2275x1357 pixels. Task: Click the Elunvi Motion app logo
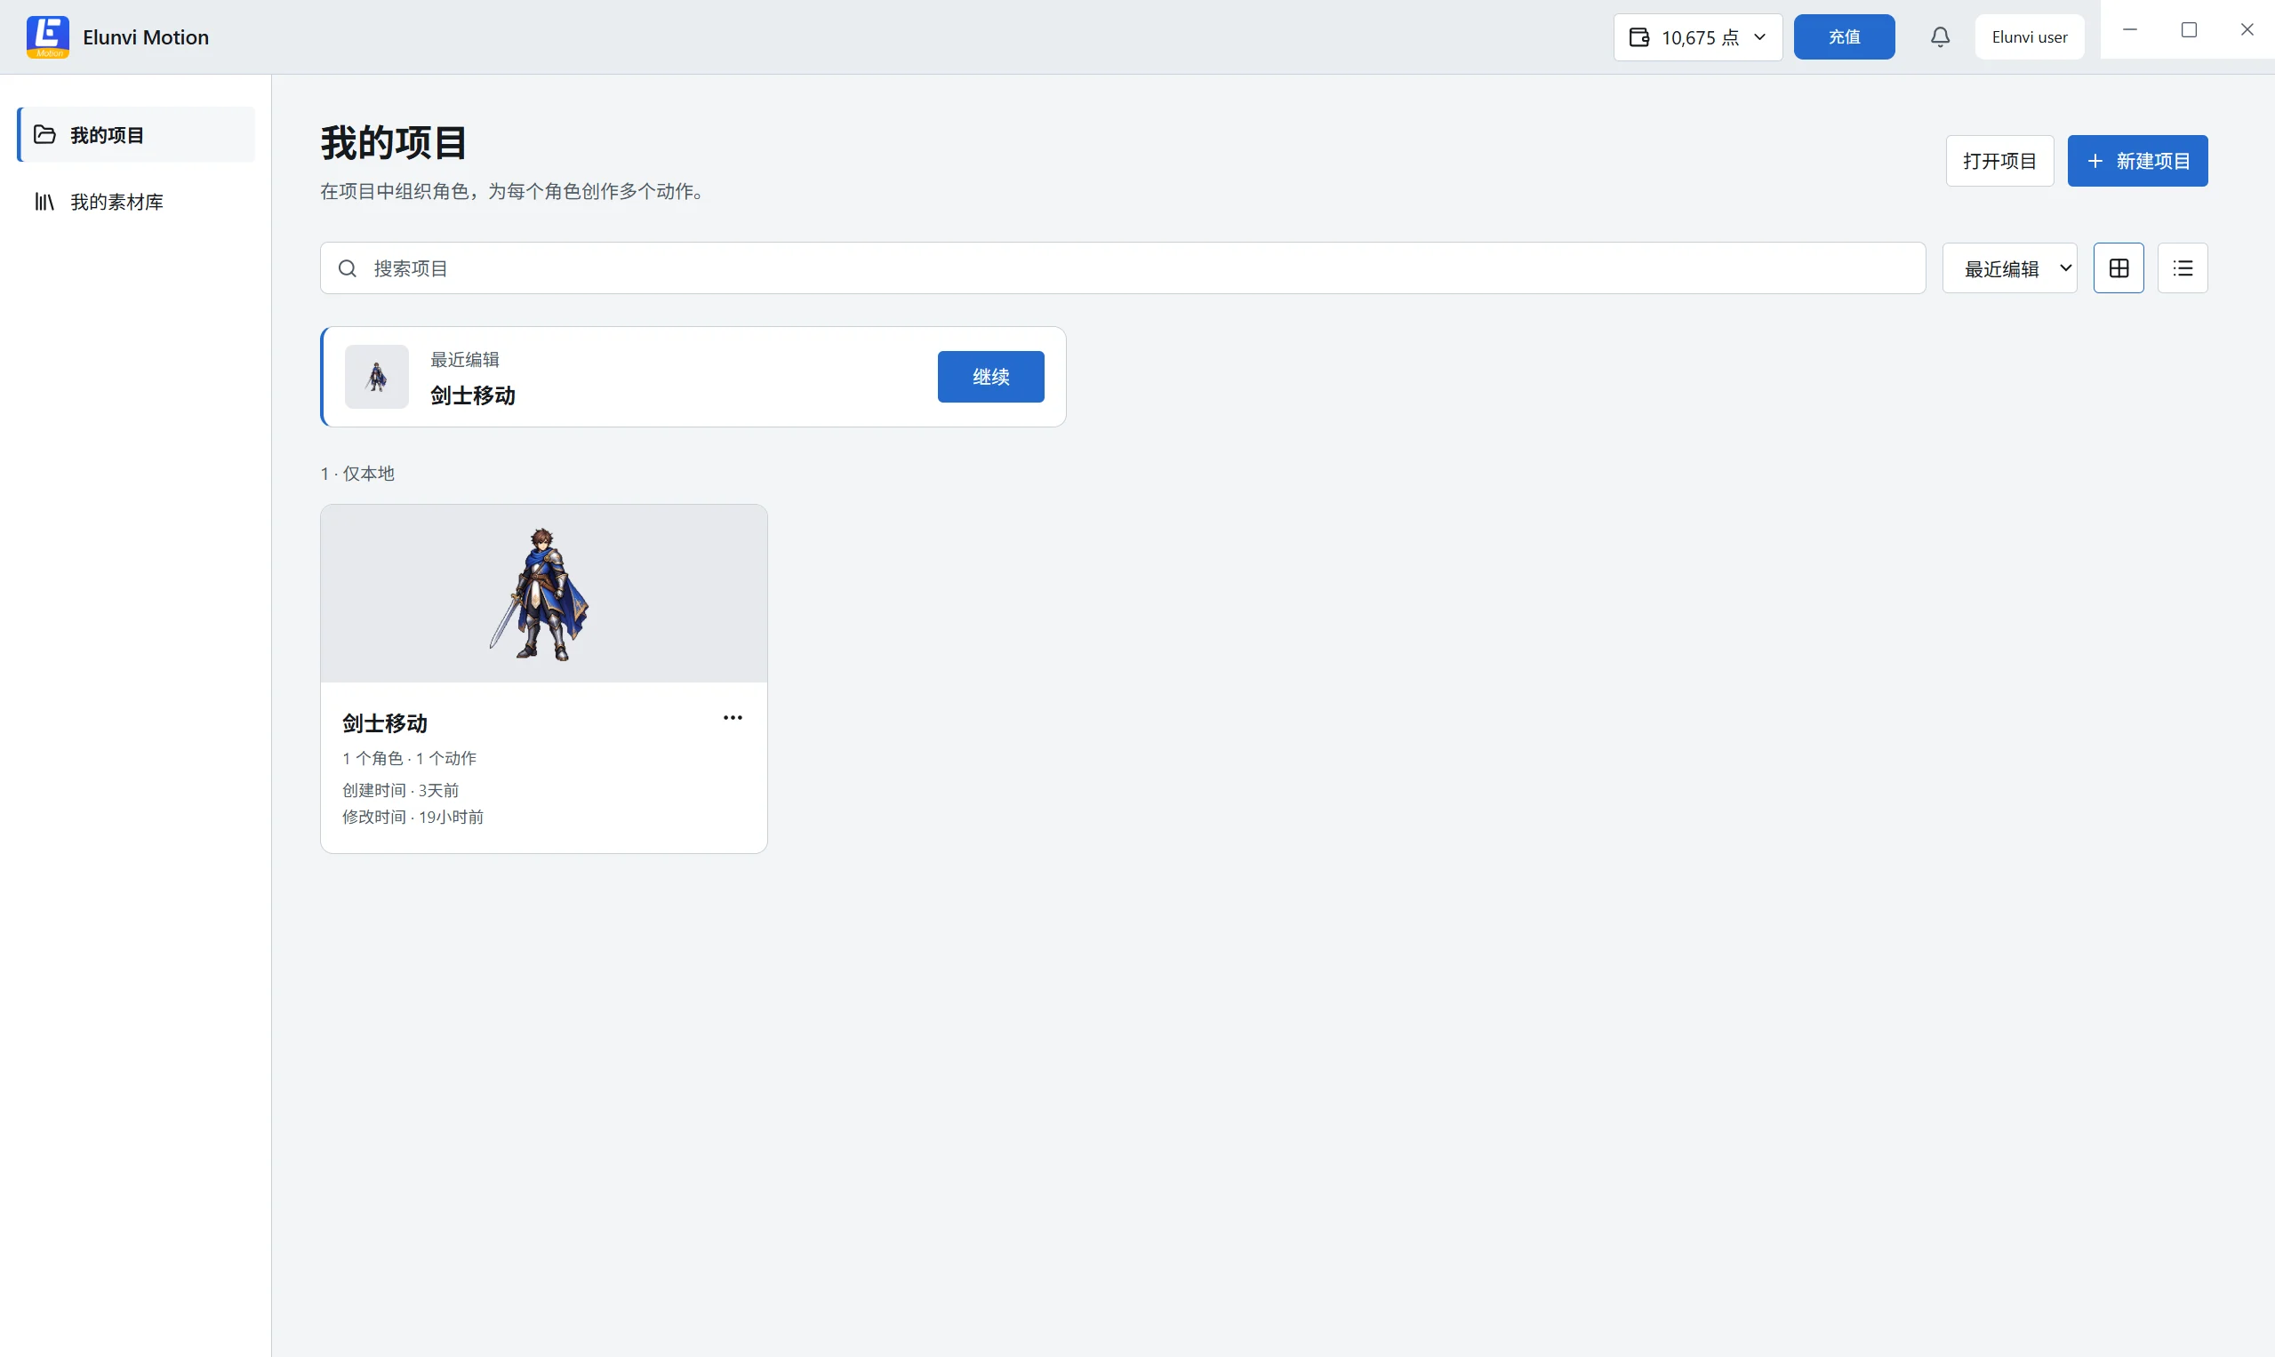click(x=48, y=36)
